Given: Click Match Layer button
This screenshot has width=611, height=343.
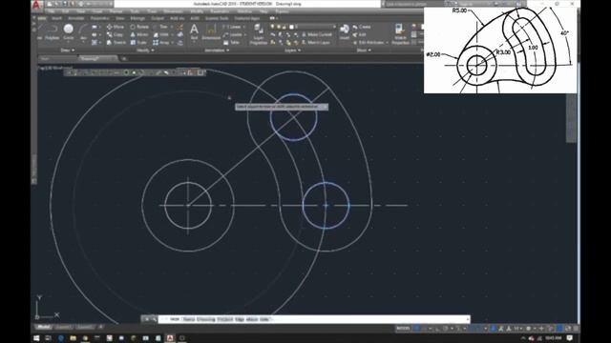Looking at the screenshot, I should click(x=316, y=42).
